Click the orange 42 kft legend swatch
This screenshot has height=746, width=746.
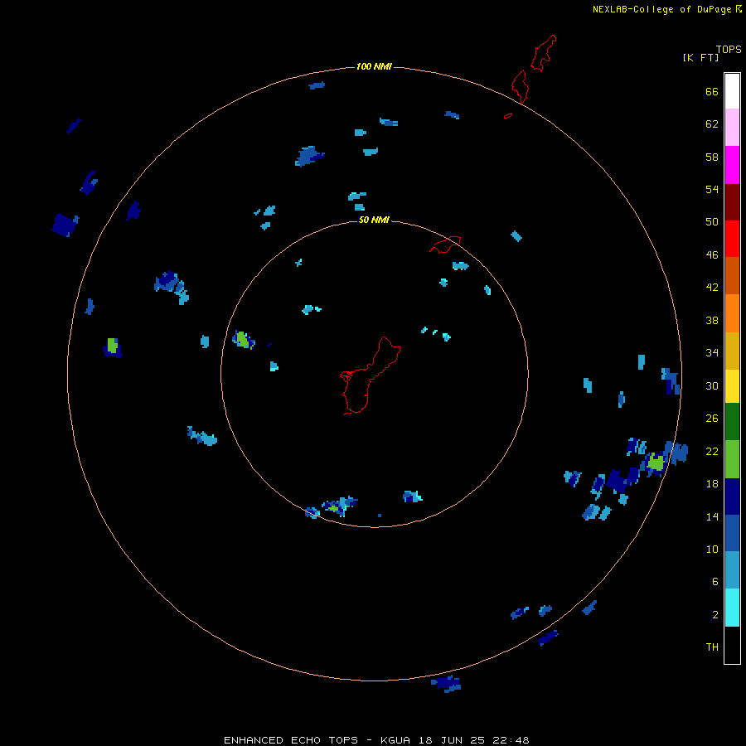click(x=732, y=313)
